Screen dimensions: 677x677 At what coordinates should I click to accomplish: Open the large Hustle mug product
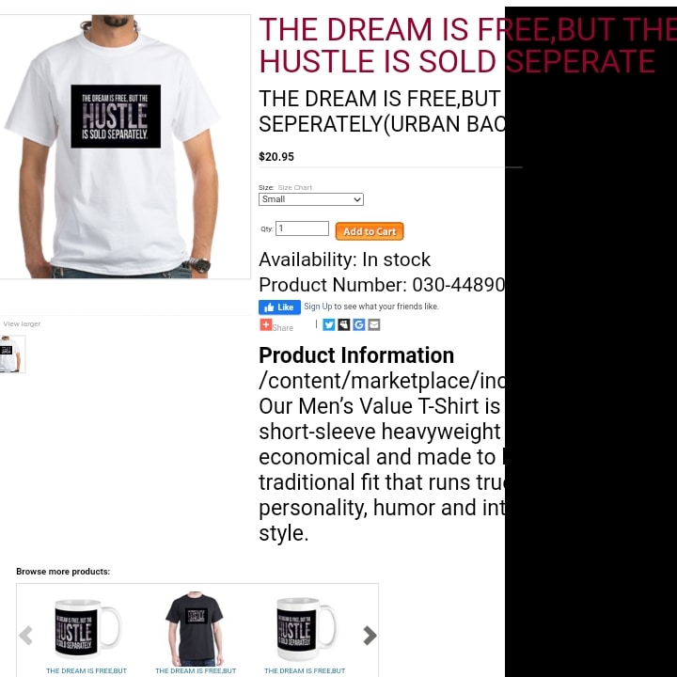[306, 629]
